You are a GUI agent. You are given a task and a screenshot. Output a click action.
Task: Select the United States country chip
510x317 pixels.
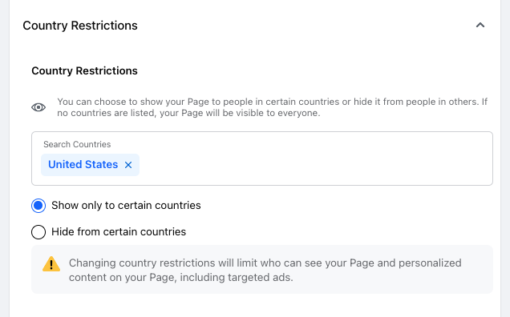pyautogui.click(x=90, y=165)
